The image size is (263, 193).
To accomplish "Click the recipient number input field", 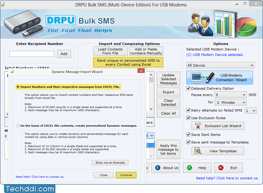I will pyautogui.click(x=32, y=54).
